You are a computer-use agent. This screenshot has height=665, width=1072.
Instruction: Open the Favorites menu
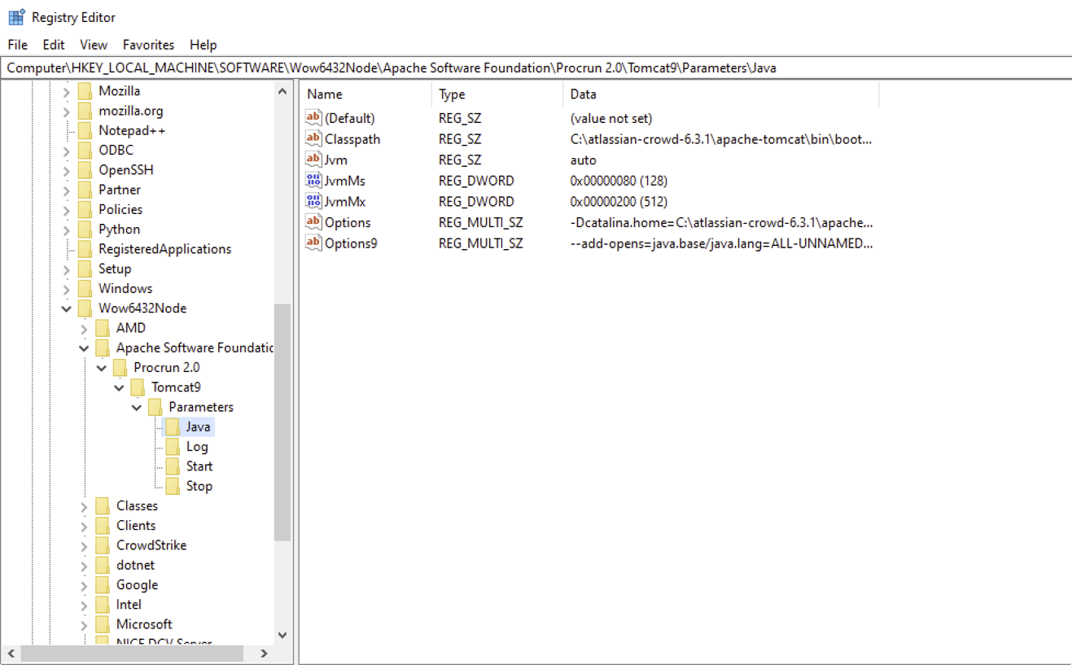pos(148,45)
